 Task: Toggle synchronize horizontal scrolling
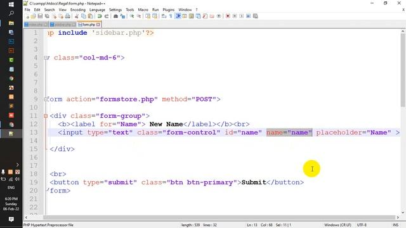[x=155, y=16]
